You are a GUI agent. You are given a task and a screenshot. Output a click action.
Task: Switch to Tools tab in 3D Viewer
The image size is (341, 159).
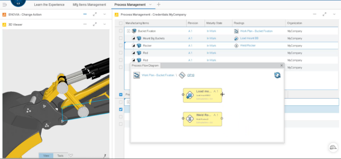(x=60, y=156)
